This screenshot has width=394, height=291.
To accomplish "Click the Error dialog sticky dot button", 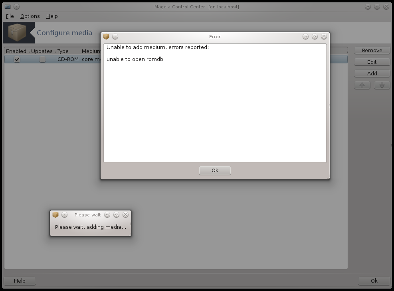I will [x=115, y=37].
